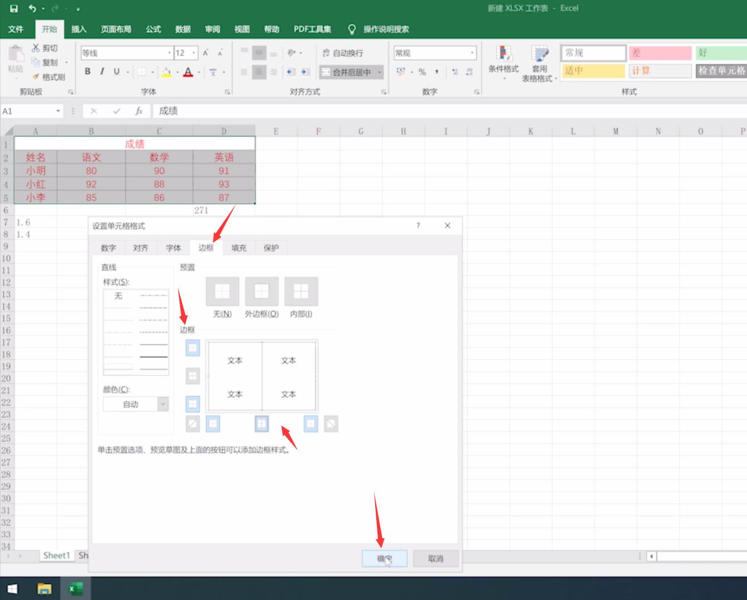Switch to the Font (字体) tab in the dialog

(173, 248)
